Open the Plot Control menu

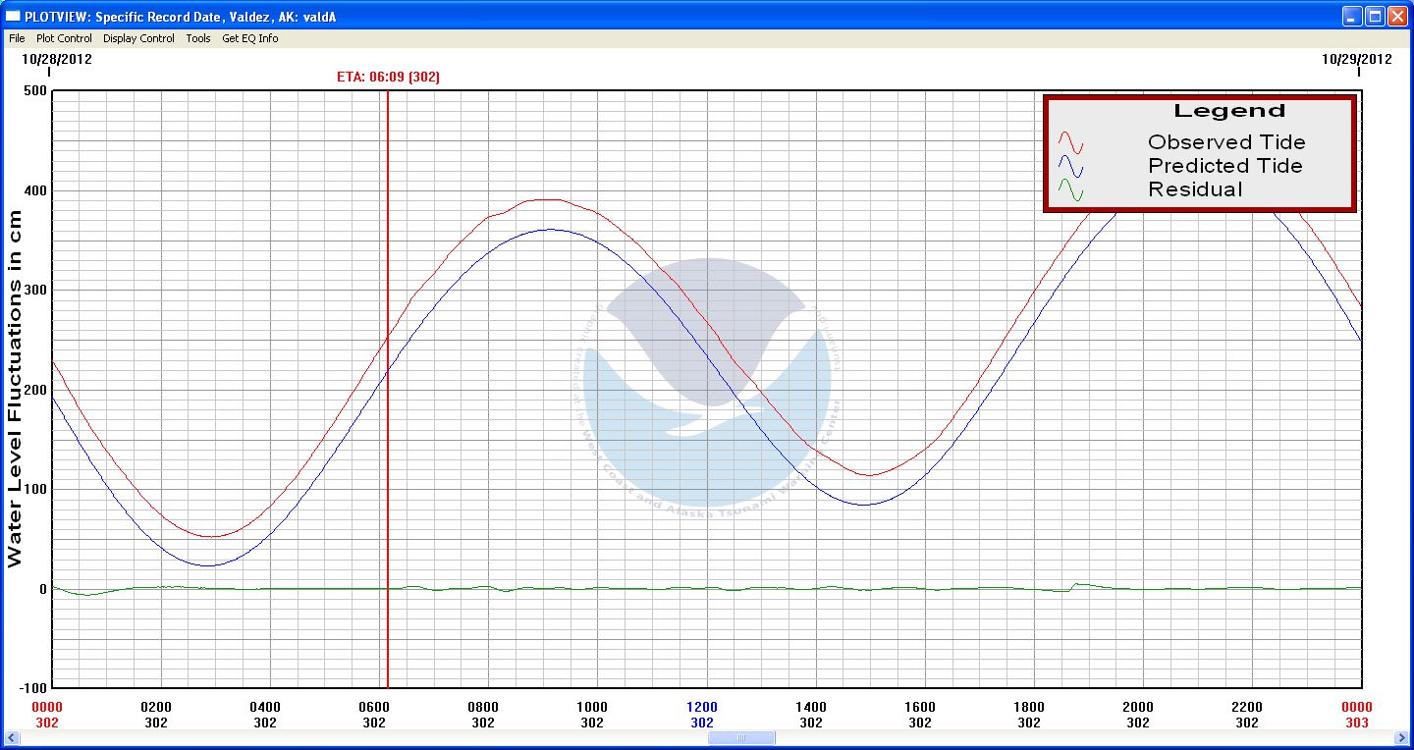pos(64,38)
